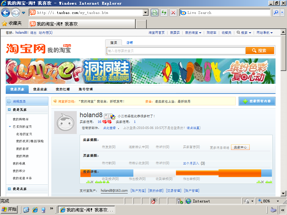Open 我的积分 sidebar item
287x215 pixels.
(x=19, y=171)
